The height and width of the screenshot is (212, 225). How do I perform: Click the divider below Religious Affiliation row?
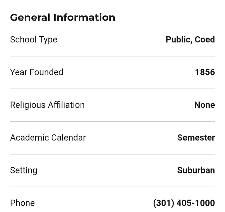click(113, 121)
